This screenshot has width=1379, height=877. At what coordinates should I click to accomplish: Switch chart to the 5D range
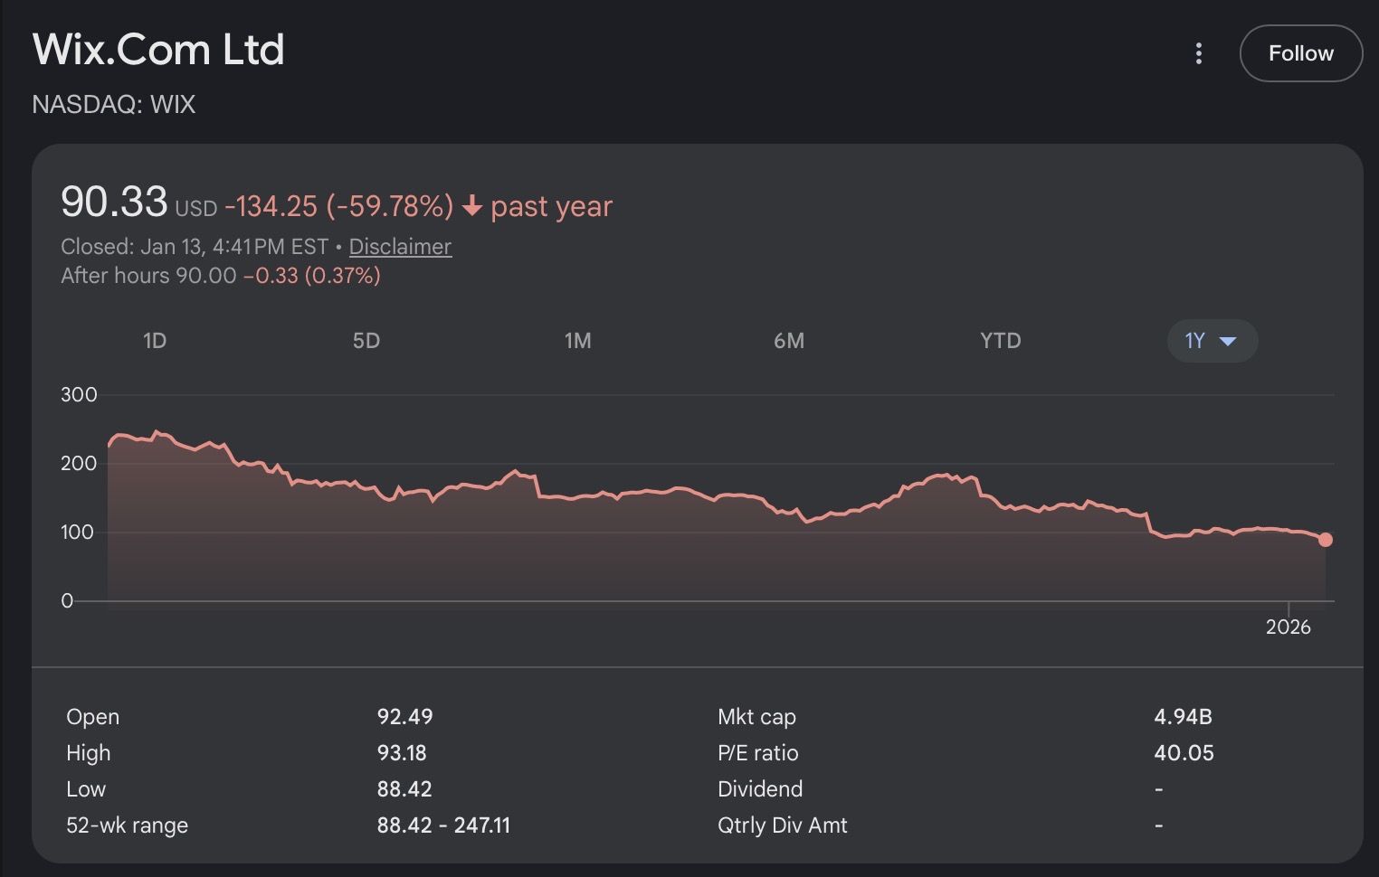[366, 341]
